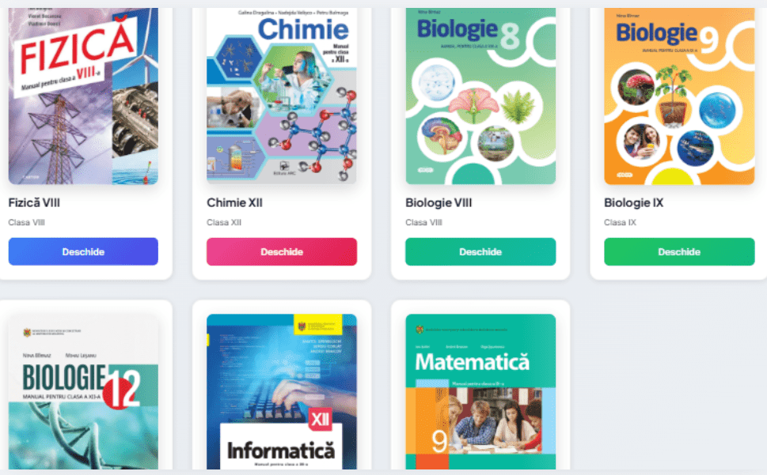Click the Clasa VIII label under Fizică VIII

click(27, 223)
